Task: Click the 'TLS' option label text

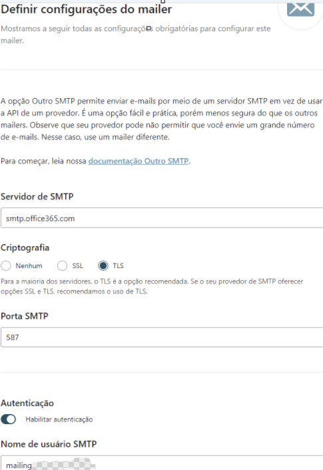Action: 119,265
